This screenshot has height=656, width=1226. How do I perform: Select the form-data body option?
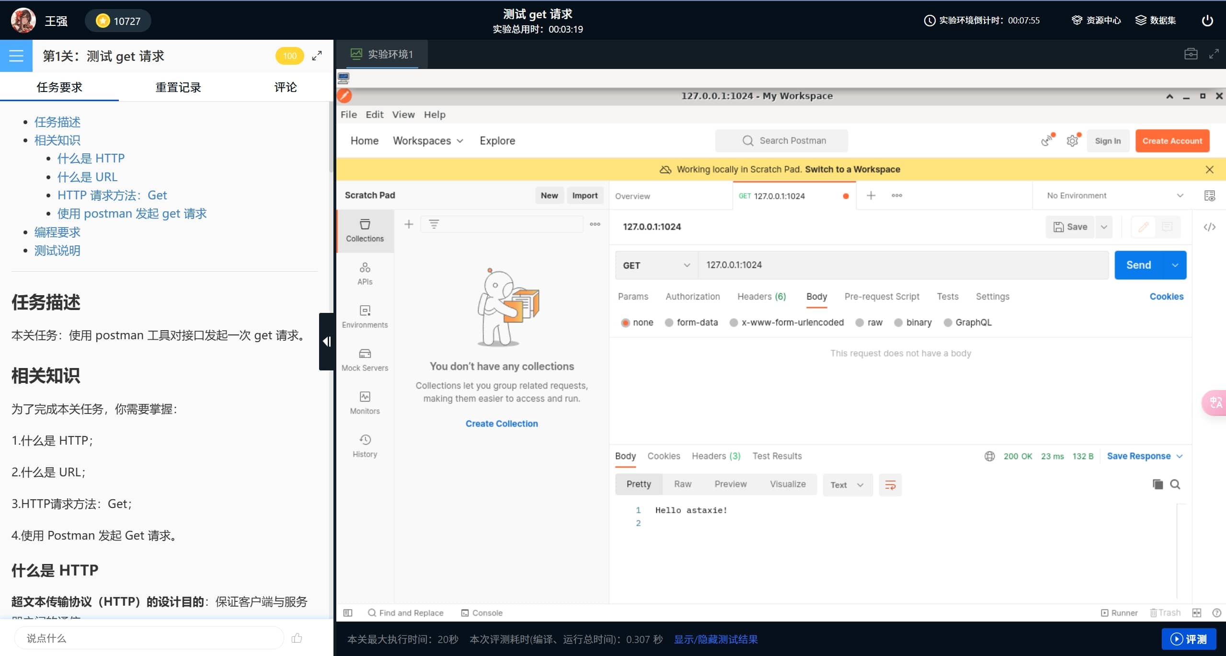click(669, 322)
